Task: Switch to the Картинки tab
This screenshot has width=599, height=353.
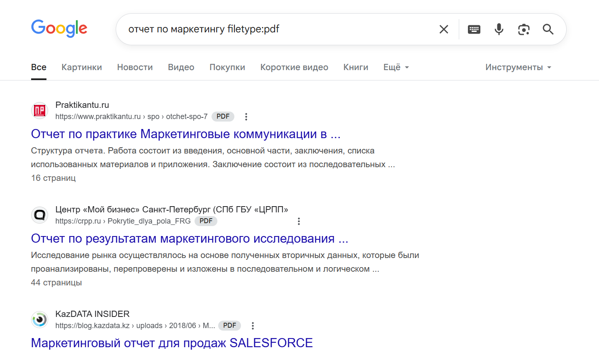Action: 82,67
